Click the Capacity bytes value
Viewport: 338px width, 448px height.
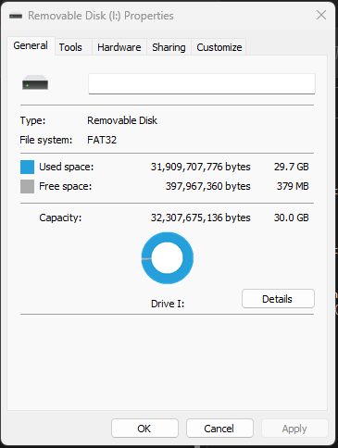(201, 218)
